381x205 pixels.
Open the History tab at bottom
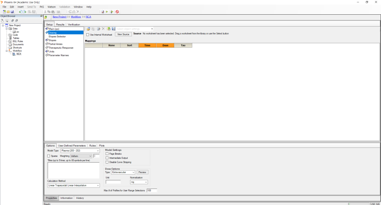[80, 198]
